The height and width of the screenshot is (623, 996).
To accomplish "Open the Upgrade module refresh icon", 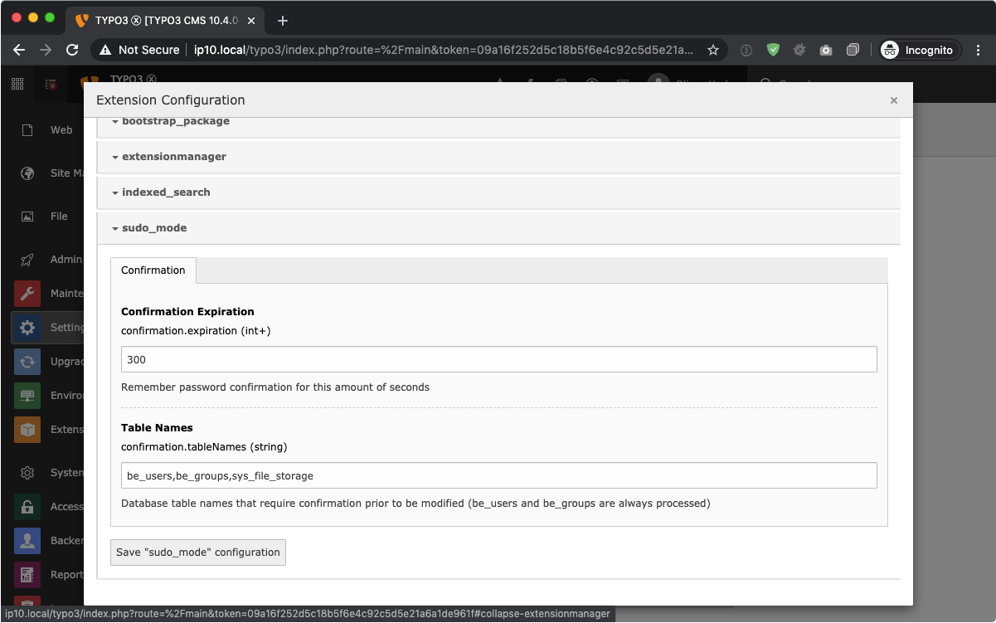I will 27,362.
